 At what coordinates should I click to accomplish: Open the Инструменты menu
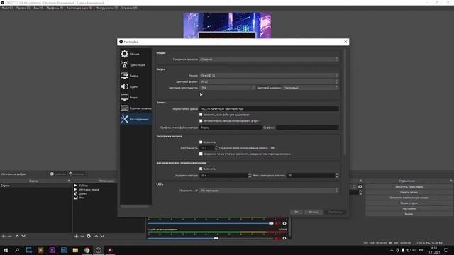(x=106, y=8)
